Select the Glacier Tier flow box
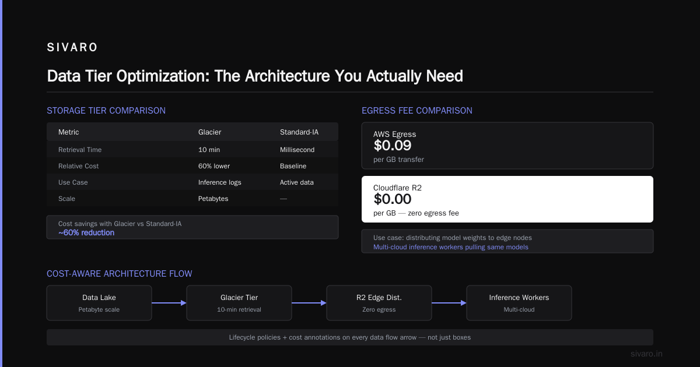 point(239,303)
